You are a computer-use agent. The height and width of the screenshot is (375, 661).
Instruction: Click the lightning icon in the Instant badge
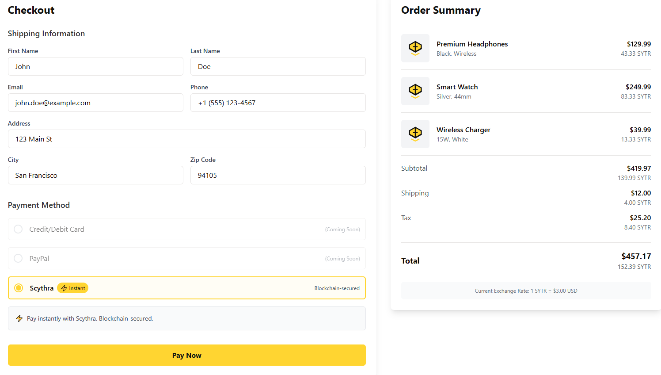point(65,288)
